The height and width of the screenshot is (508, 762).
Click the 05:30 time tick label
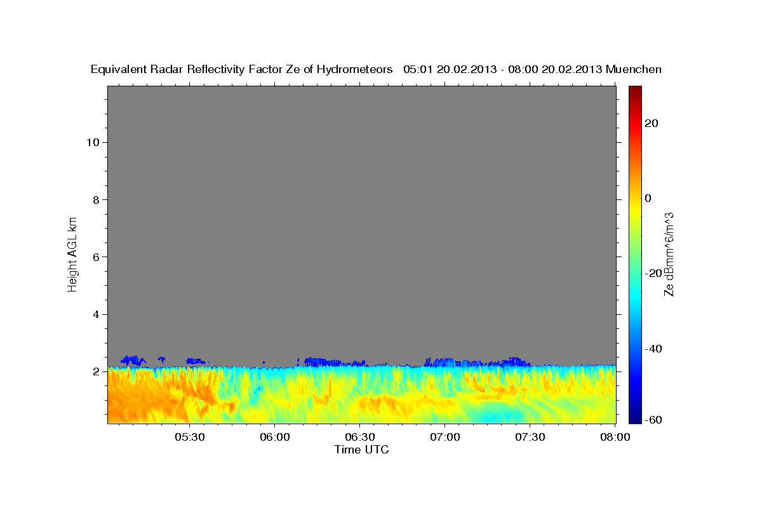tap(190, 438)
